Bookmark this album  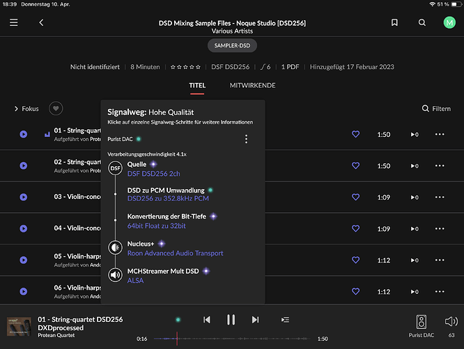tap(394, 23)
